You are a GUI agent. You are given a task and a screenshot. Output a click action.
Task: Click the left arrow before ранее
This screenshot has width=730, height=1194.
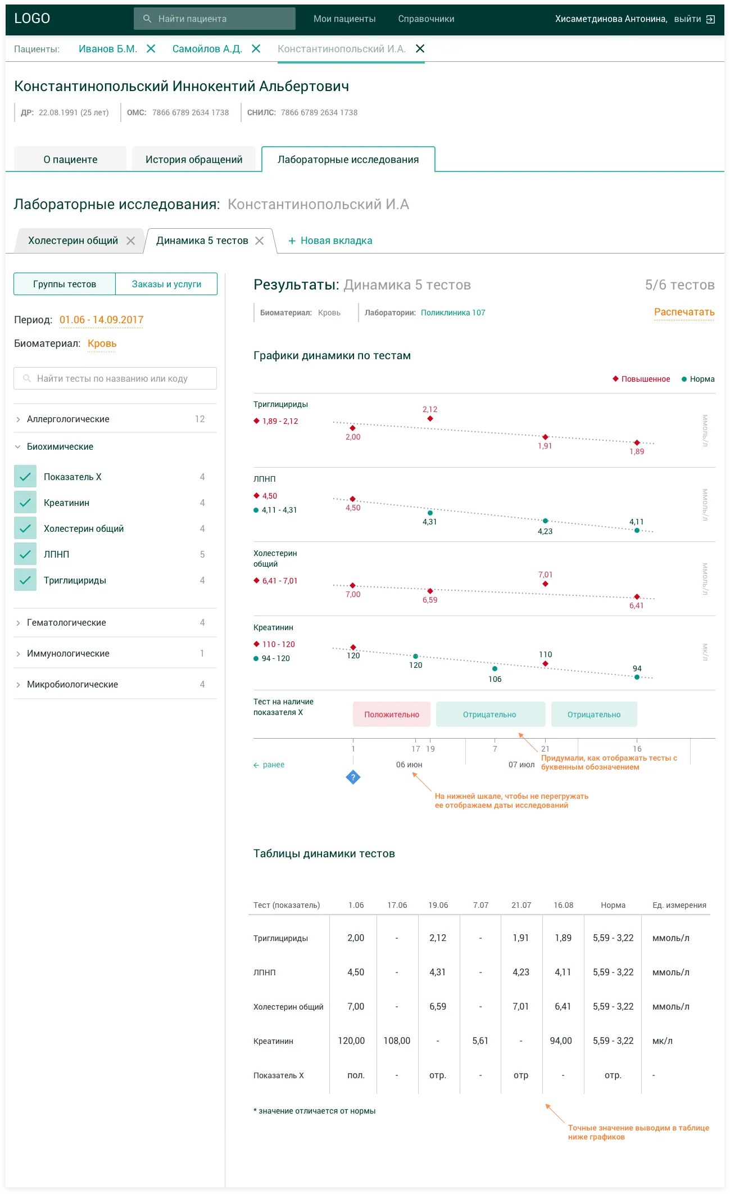point(256,765)
